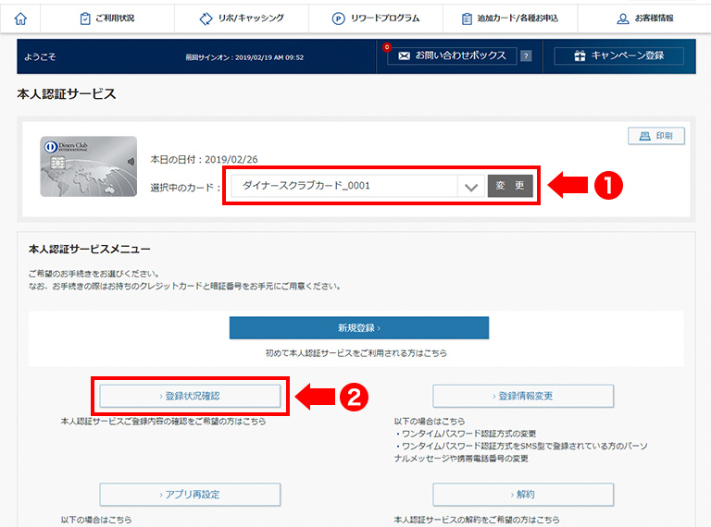Click the envelope icon in inbox button

pos(404,55)
